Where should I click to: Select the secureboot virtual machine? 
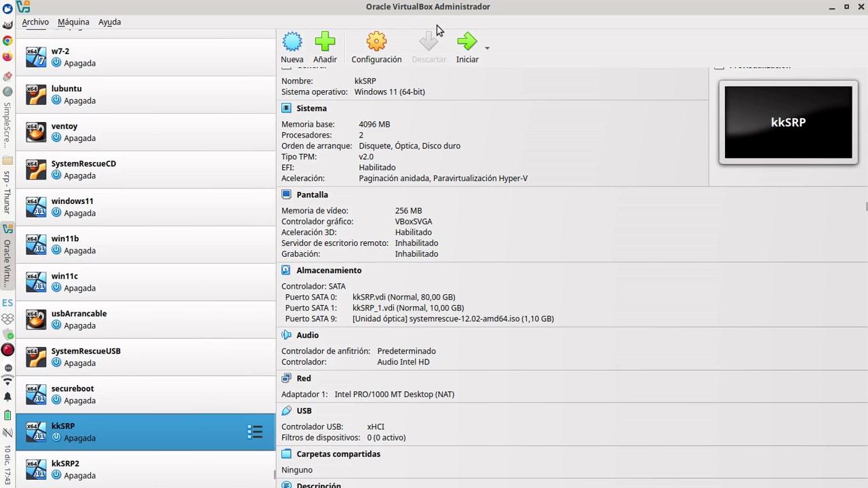(146, 394)
